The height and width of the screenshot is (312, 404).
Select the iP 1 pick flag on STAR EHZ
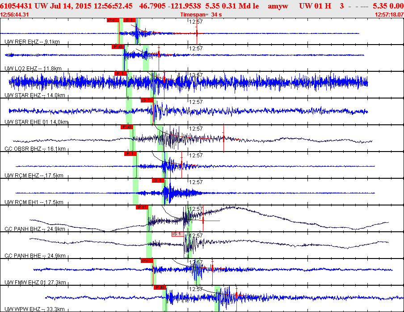121,74
